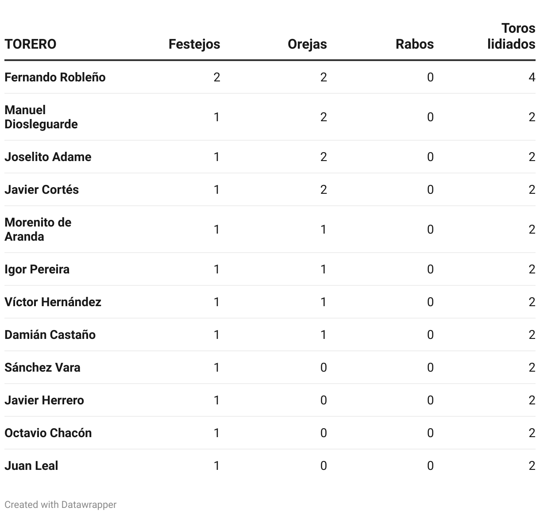The image size is (540, 515).
Task: Click the Orejas column header
Action: 307,44
